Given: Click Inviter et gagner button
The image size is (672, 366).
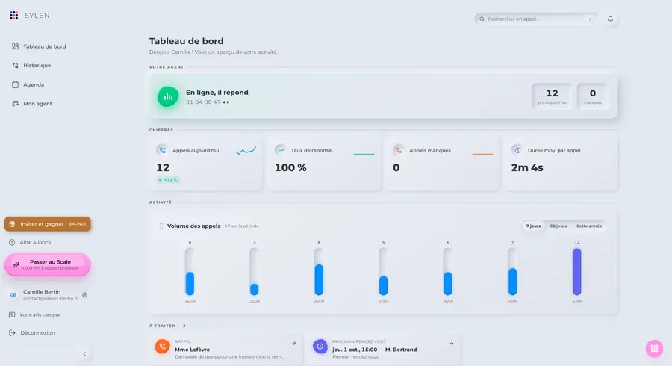Looking at the screenshot, I should pyautogui.click(x=48, y=224).
